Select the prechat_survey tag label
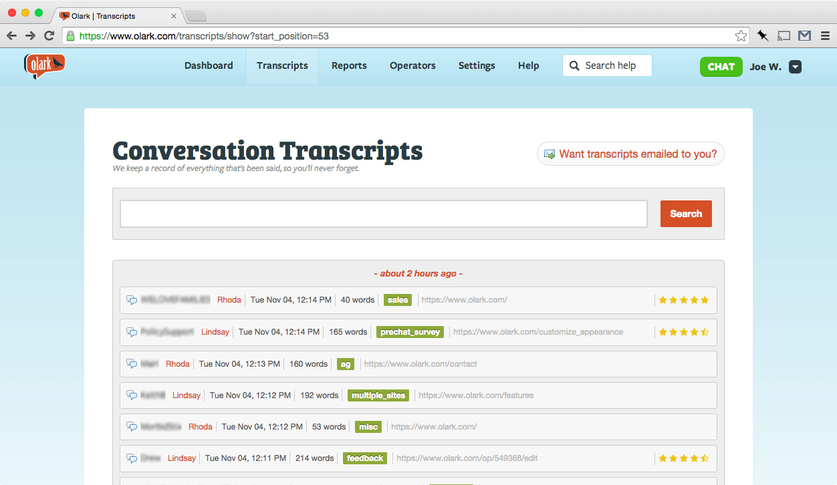The image size is (837, 485). click(410, 332)
